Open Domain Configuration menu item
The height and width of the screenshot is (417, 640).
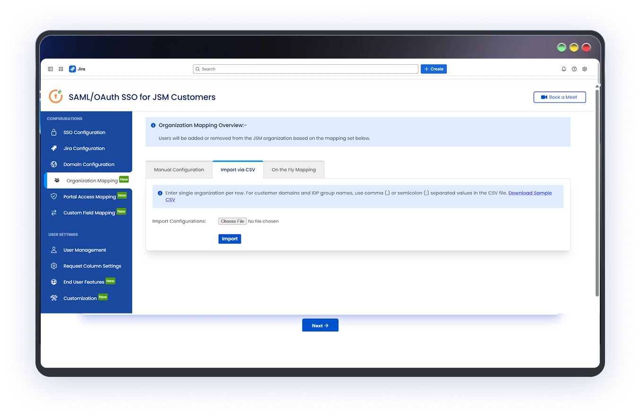pos(88,164)
